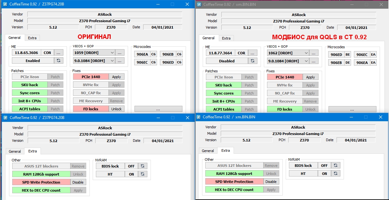Toggle ME Disabled state in xm.BIN.BIN General window

(x=227, y=61)
